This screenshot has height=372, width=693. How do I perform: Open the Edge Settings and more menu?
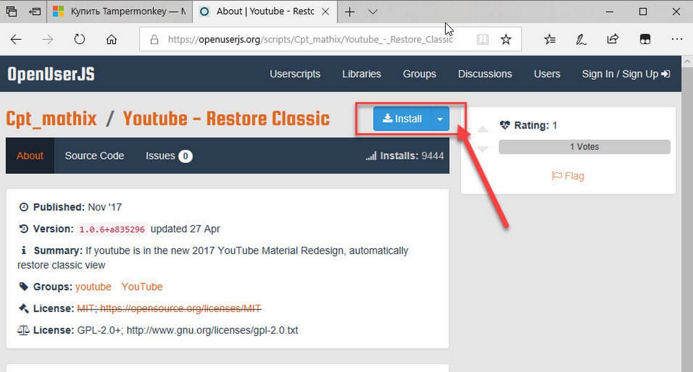click(x=676, y=39)
